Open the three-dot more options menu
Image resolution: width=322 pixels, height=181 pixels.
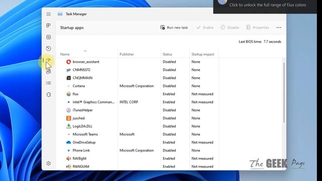(x=279, y=28)
